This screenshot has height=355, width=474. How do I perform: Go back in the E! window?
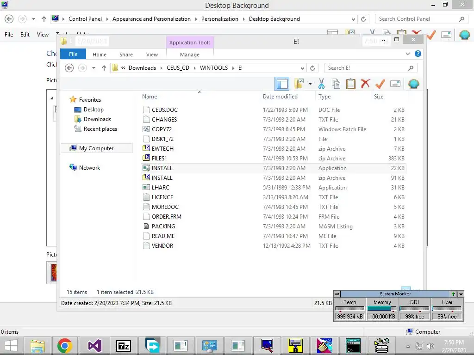coord(69,68)
